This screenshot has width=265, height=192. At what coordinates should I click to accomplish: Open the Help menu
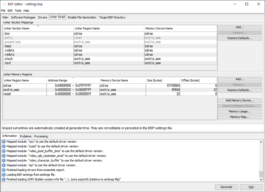point(26,11)
